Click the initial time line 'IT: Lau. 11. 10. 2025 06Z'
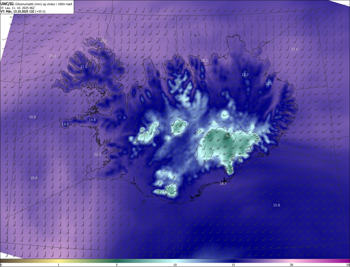The image size is (350, 267). click(x=18, y=8)
